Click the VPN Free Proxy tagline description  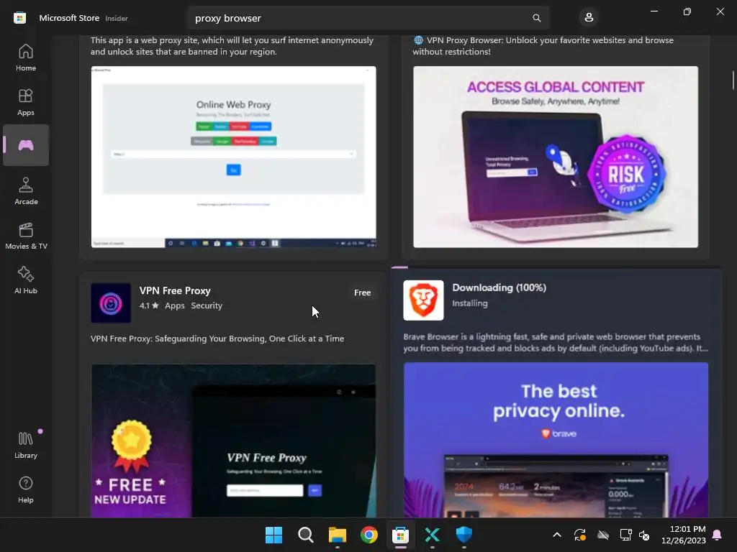[217, 339]
